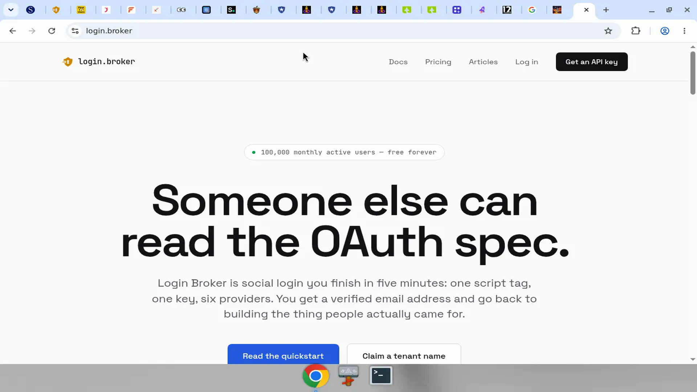This screenshot has height=392, width=697.
Task: Switch to the Google favicon tab
Action: click(x=532, y=10)
